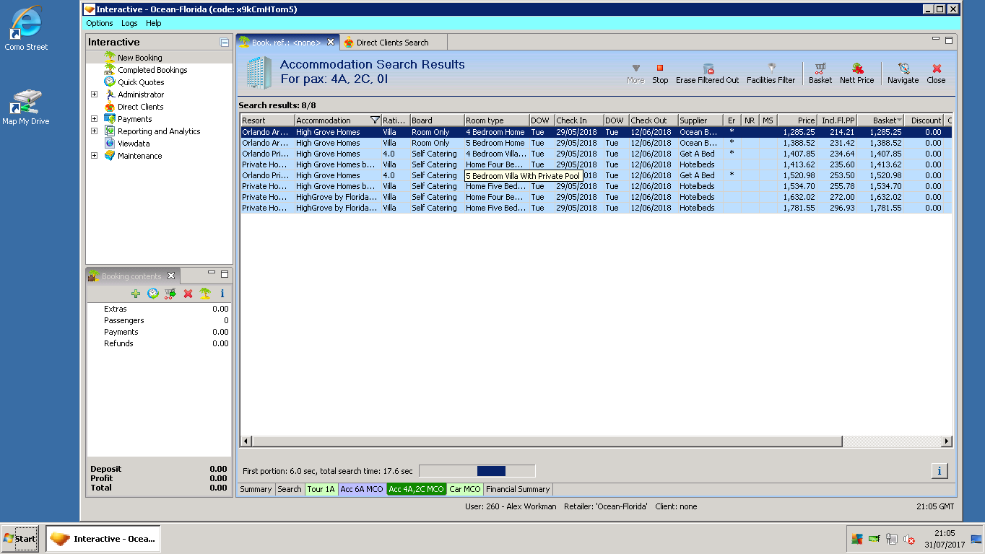
Task: Select the result row priced 1,413.62
Action: click(596, 164)
